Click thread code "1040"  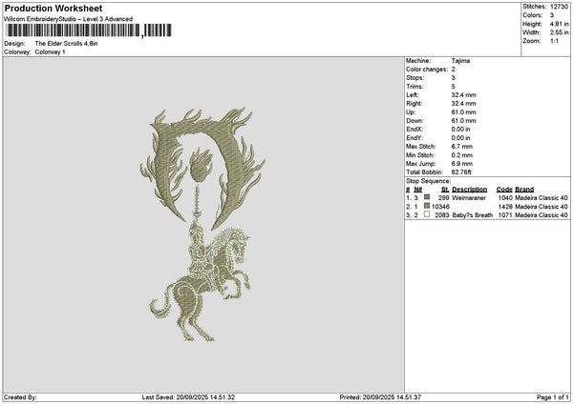(505, 198)
